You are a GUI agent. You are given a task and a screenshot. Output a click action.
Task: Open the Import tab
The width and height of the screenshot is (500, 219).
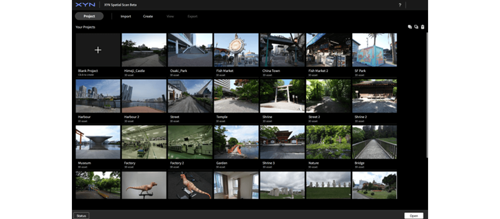pyautogui.click(x=126, y=16)
